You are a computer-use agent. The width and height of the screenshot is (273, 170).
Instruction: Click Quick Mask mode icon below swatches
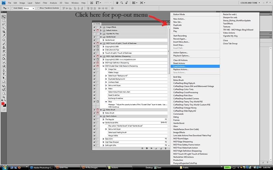coord(4,109)
